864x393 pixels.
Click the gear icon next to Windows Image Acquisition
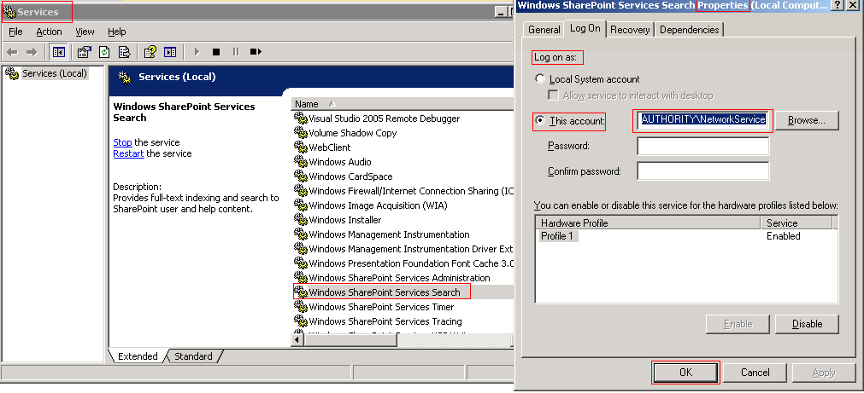click(x=300, y=205)
